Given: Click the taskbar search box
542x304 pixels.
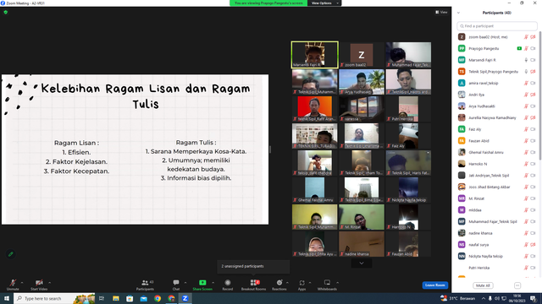Looking at the screenshot, I should [54, 298].
